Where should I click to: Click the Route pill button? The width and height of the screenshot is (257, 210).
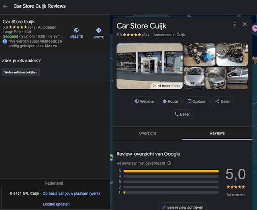pyautogui.click(x=170, y=101)
